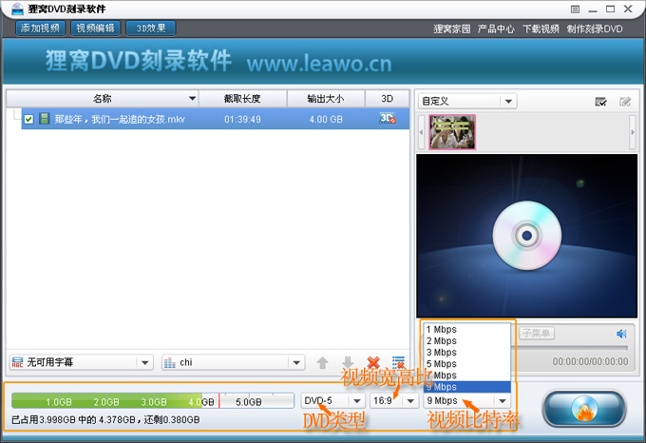Click the 4.00 GB output size cell
646x443 pixels.
pos(326,119)
